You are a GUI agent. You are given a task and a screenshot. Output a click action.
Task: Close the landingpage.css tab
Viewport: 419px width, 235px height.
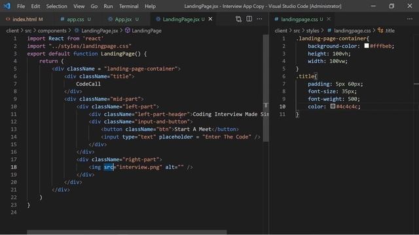pos(329,19)
